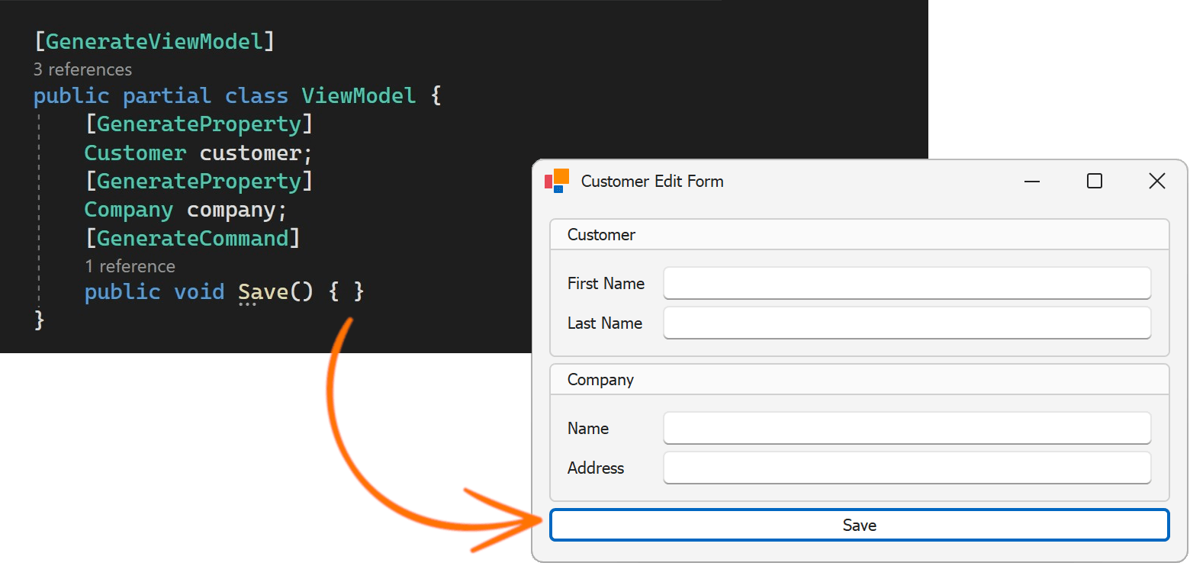Viewport: 1190px width, 566px height.
Task: Select the company Name input field
Action: point(906,429)
